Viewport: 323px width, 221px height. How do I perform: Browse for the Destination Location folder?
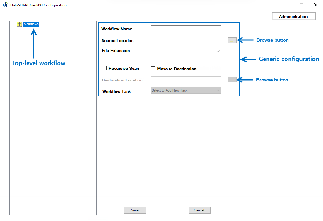coord(232,80)
